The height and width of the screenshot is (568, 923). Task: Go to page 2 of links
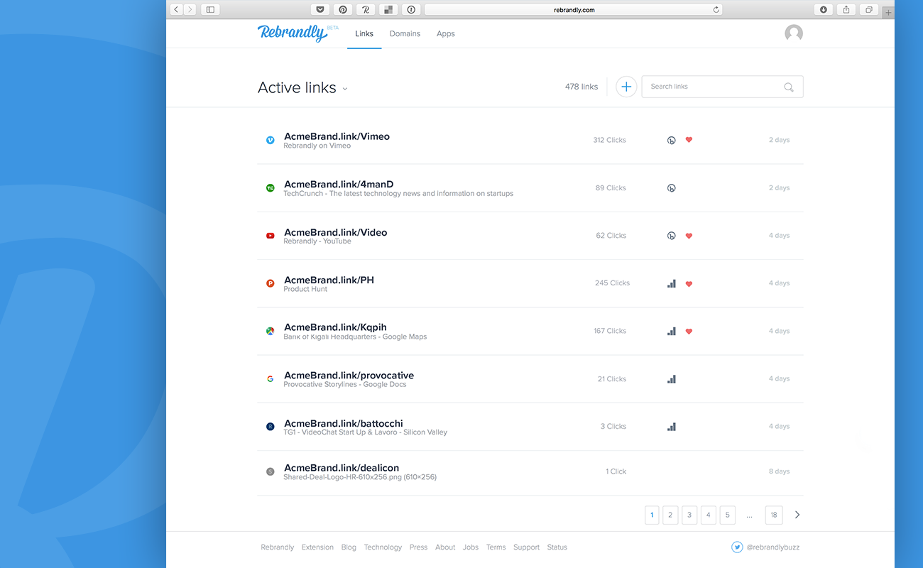(x=670, y=515)
